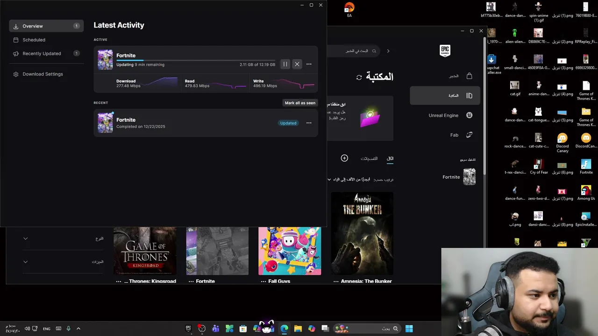
Task: Click the Updated status badge for Fortnite
Action: tap(288, 123)
